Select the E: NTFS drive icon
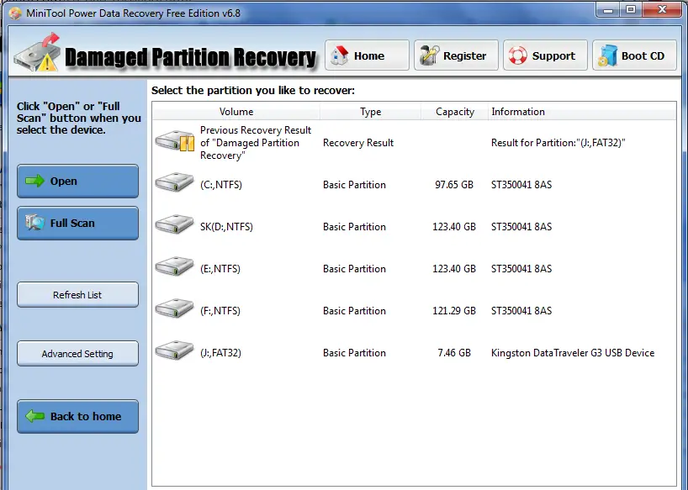 pos(174,266)
